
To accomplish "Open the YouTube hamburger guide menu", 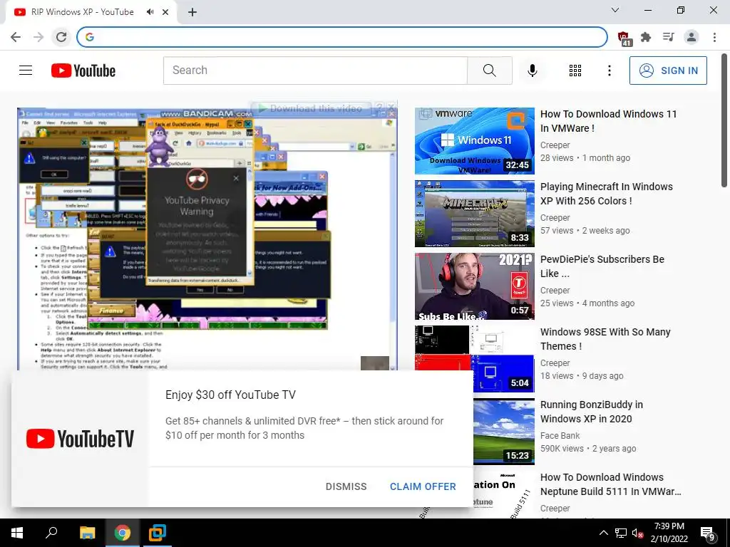I will (x=26, y=71).
